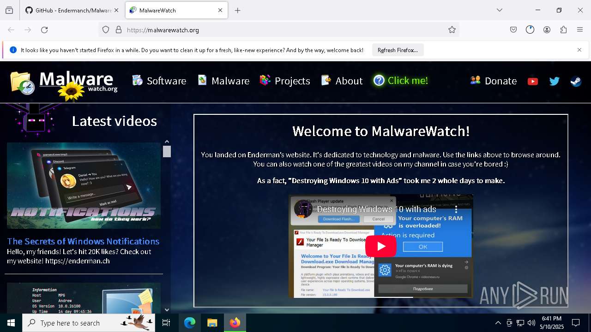Dismiss the Firefox refresh notification bar
The height and width of the screenshot is (332, 591).
point(579,50)
